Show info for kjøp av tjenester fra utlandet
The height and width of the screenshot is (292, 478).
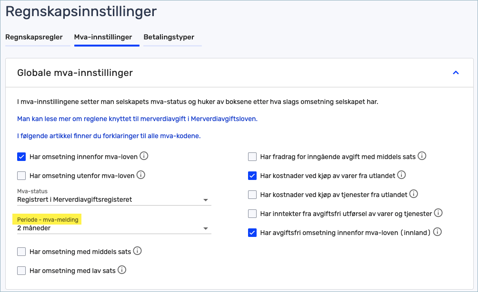tap(413, 194)
